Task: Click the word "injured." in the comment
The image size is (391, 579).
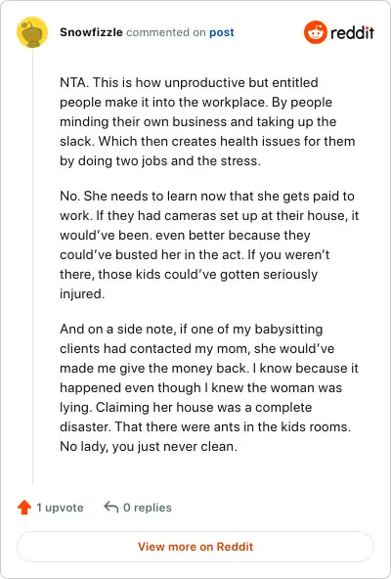Action: [x=82, y=294]
